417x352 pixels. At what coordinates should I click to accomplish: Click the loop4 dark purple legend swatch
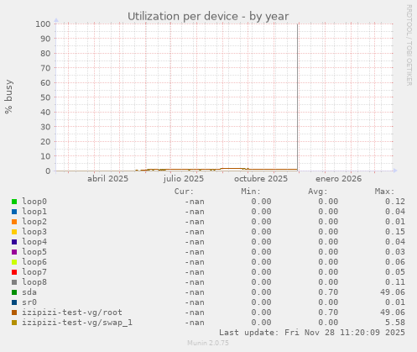(14, 242)
